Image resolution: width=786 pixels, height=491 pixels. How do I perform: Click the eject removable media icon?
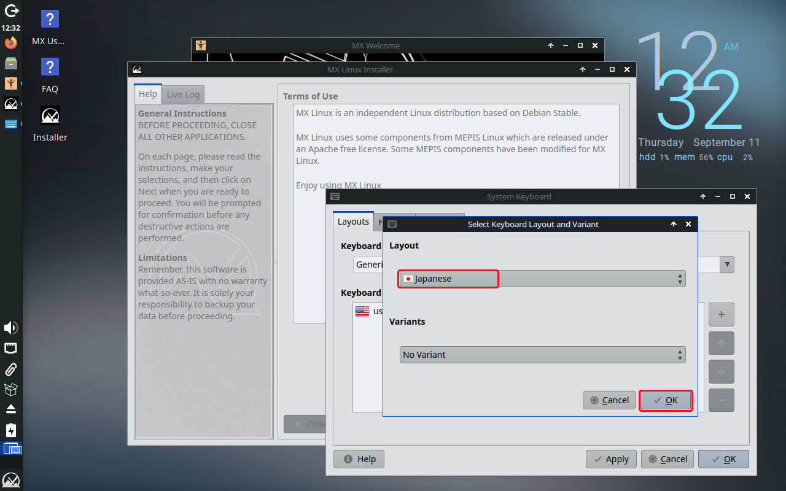tap(11, 409)
